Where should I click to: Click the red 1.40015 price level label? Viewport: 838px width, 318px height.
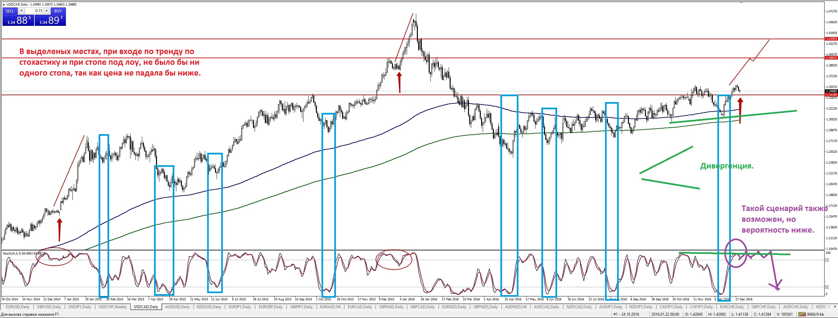tap(831, 58)
